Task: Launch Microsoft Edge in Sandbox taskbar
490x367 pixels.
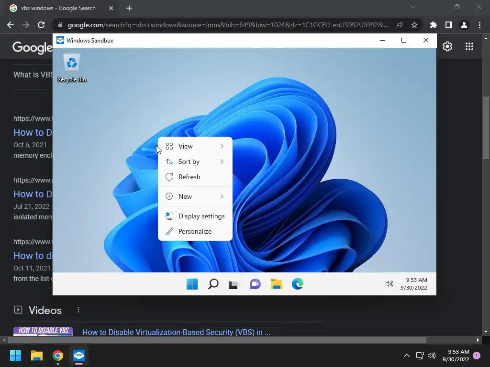Action: (298, 284)
